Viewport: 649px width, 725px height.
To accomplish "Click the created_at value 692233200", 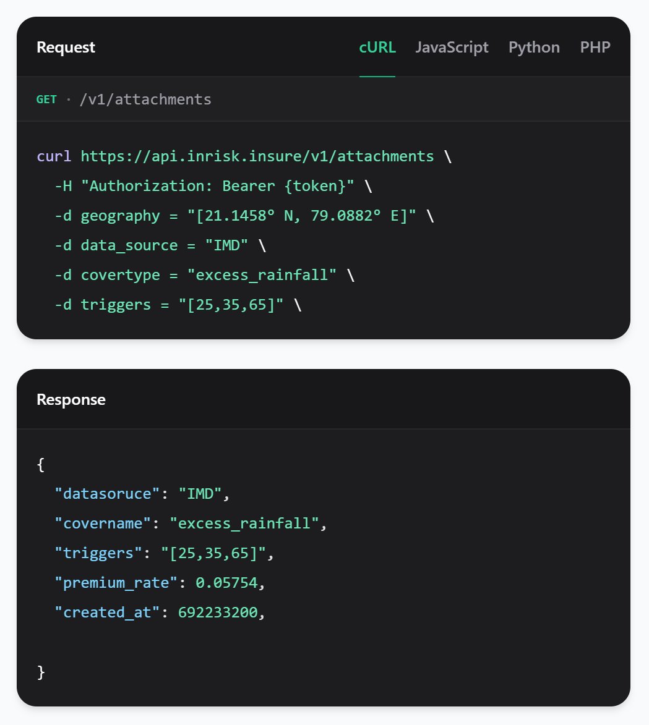I will click(x=217, y=613).
